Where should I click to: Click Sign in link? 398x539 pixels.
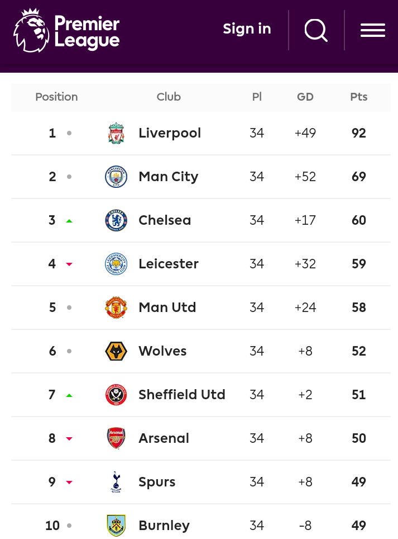point(247,29)
